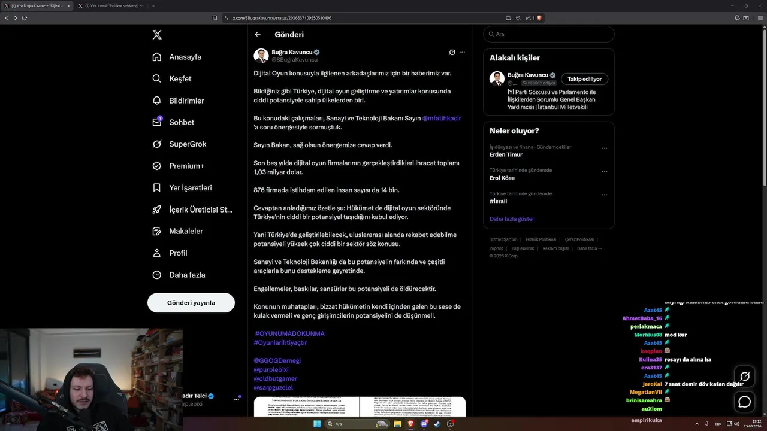Open Makaleler section
Viewport: 767px width, 431px height.
177,231
